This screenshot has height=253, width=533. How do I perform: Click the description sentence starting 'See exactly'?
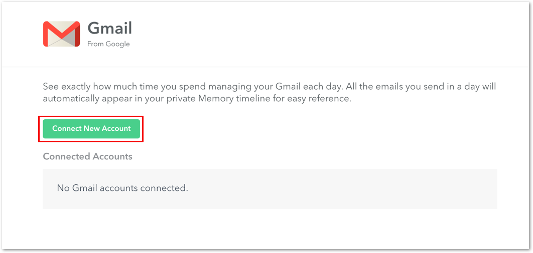coord(270,87)
